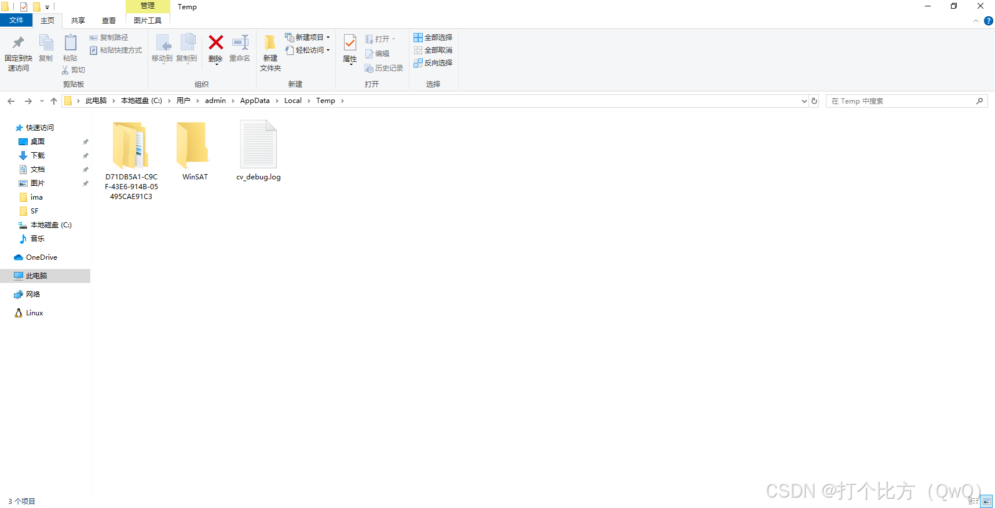Click 用户 in the address breadcrumb
Screen dimensions: 995x508
pos(184,101)
